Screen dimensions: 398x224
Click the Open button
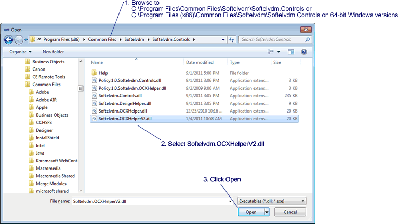point(251,212)
